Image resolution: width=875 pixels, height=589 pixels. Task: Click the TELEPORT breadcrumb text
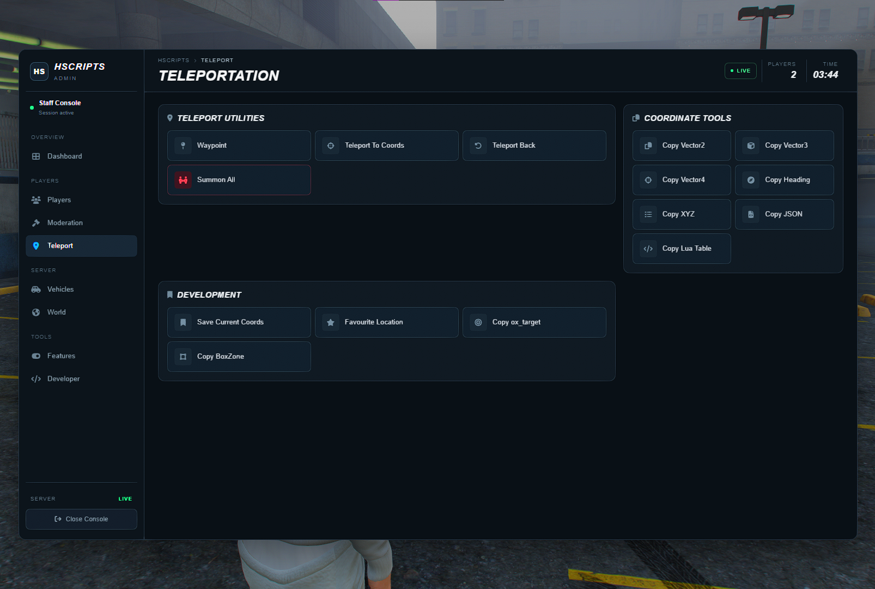tap(217, 61)
